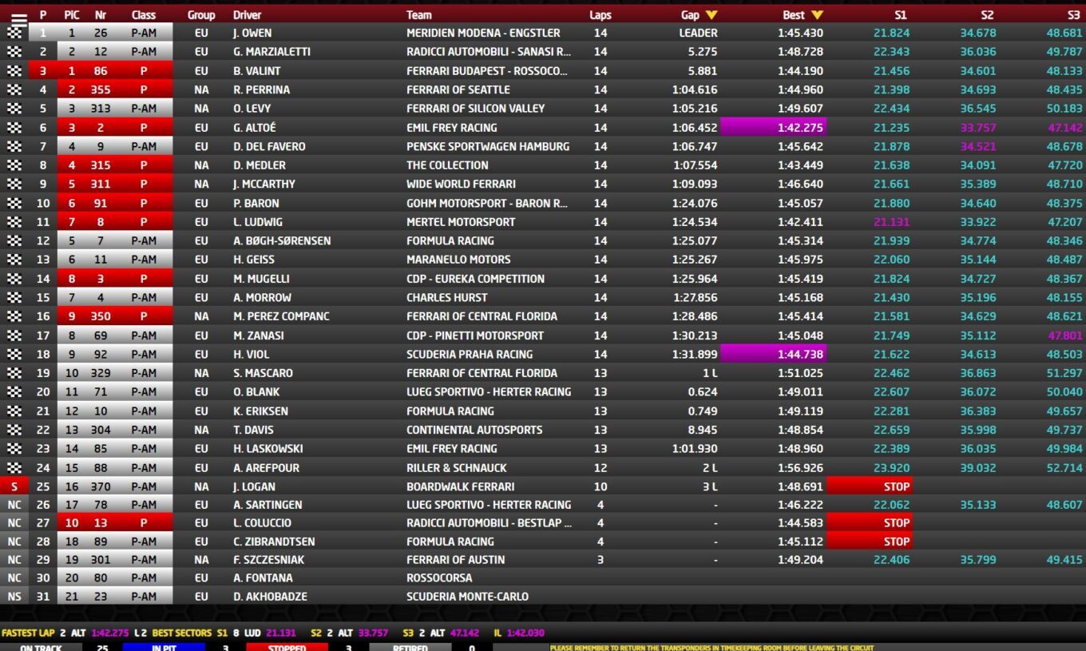
Task: Click the checkered flag for A. Arefpour
Action: coord(14,467)
